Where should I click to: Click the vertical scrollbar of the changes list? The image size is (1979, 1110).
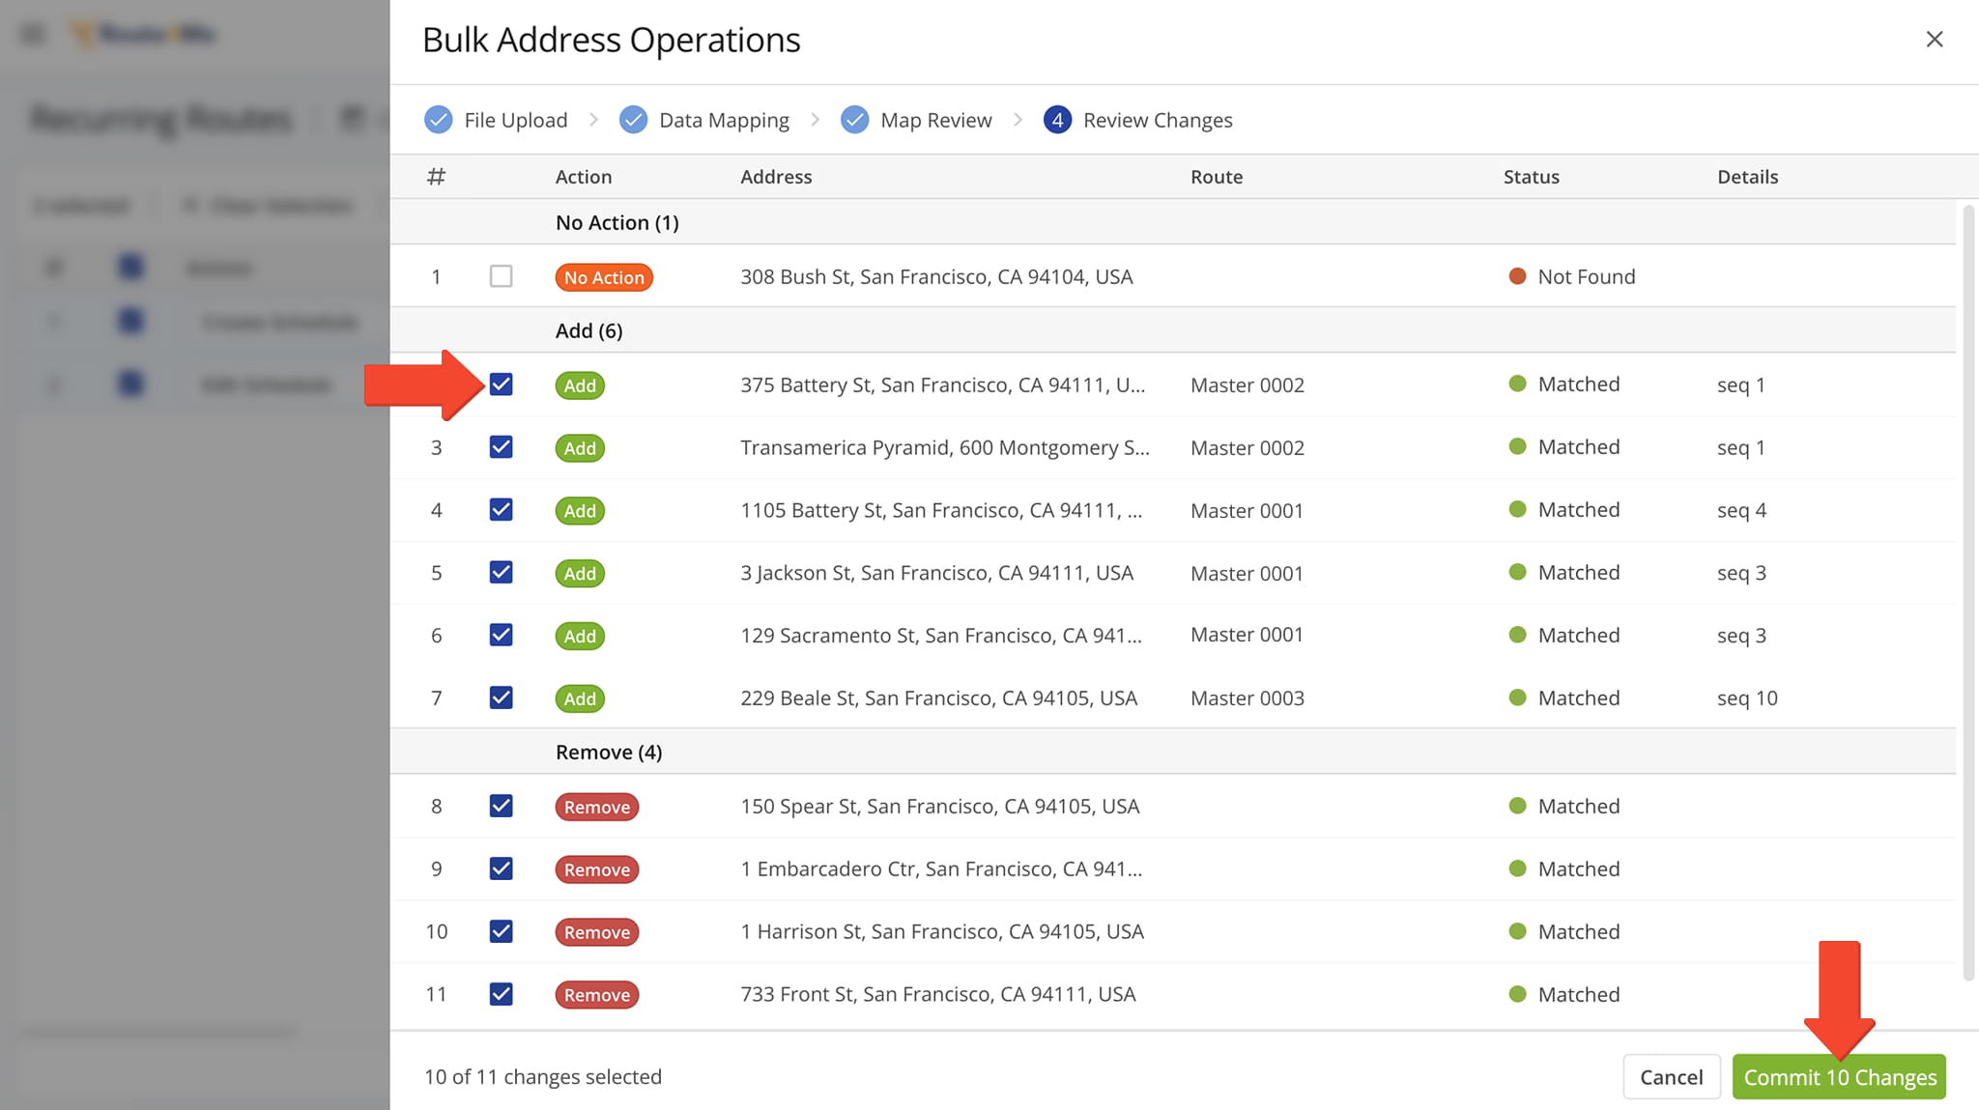[x=1967, y=593]
